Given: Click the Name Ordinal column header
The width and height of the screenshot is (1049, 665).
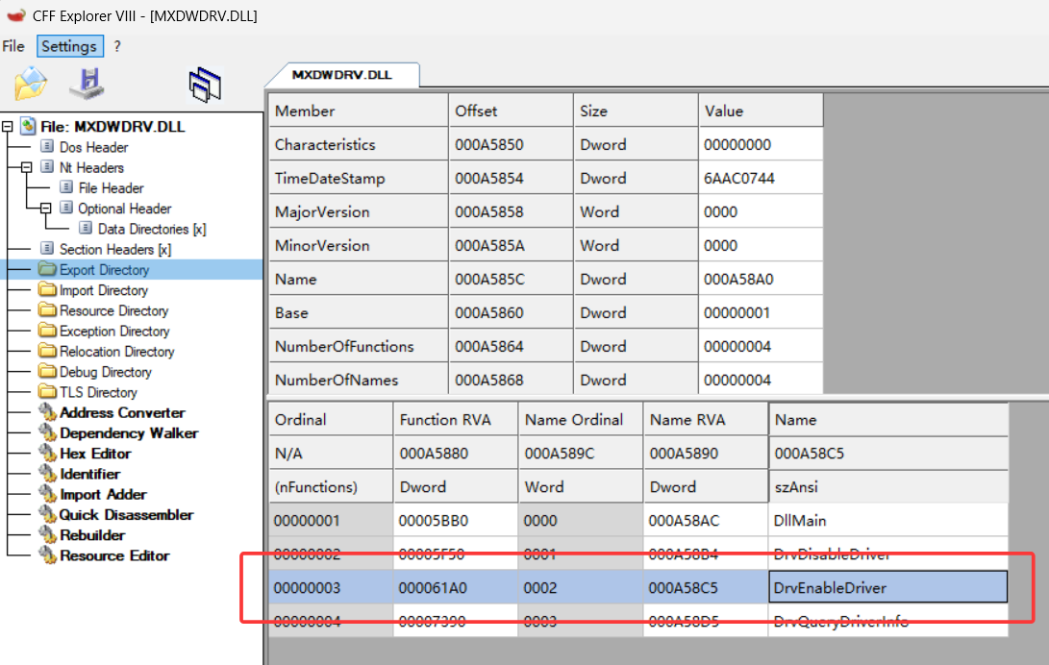Looking at the screenshot, I should click(x=582, y=420).
